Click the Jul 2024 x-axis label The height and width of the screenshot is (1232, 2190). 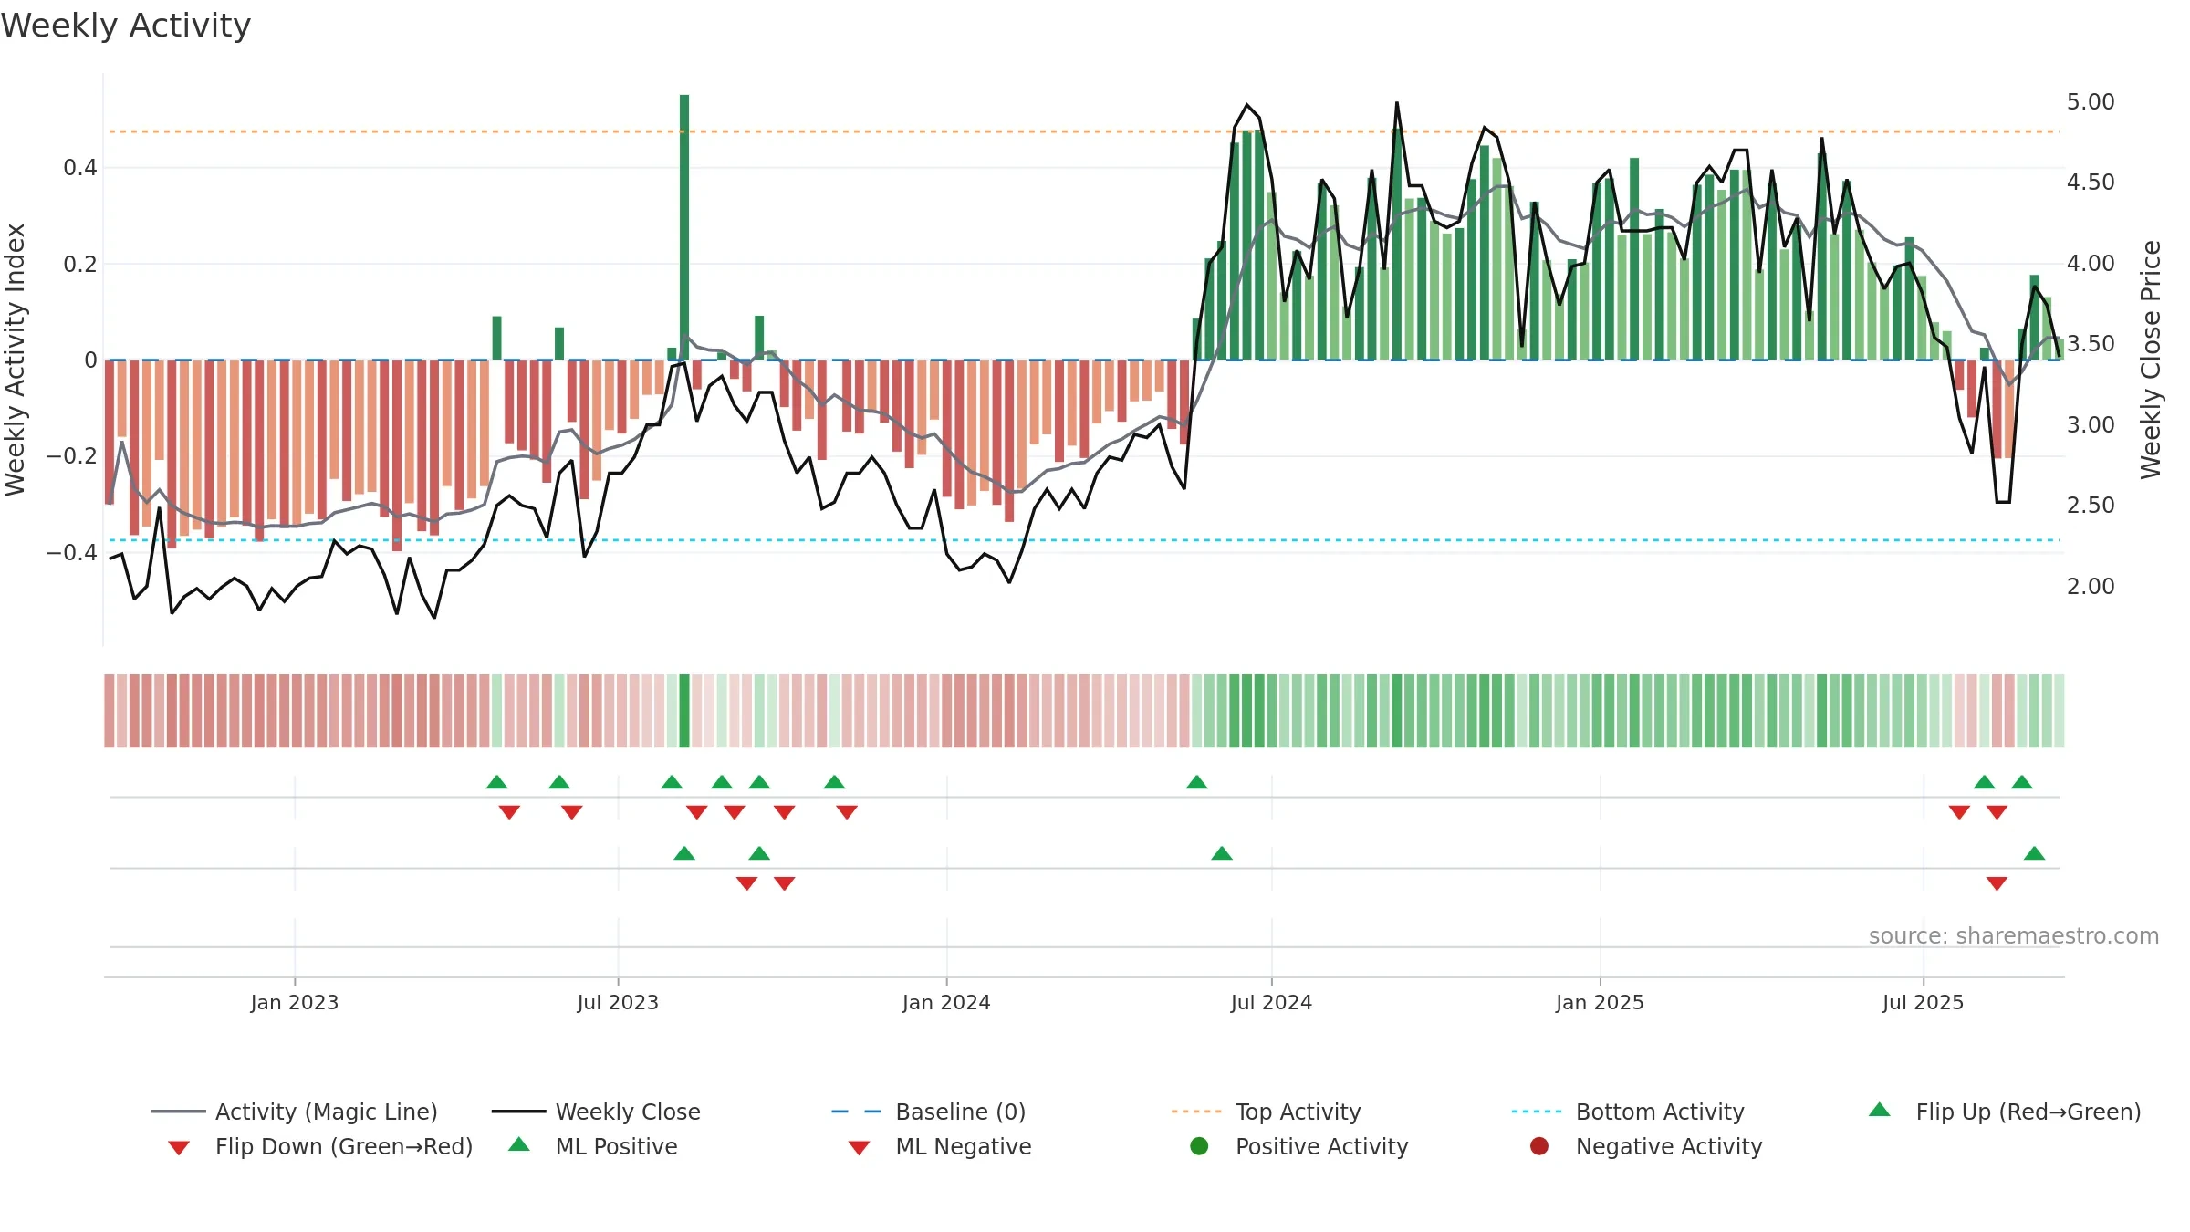(x=1271, y=1003)
